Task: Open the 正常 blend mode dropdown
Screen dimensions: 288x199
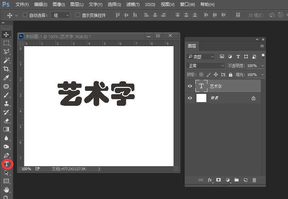Action: (205, 65)
